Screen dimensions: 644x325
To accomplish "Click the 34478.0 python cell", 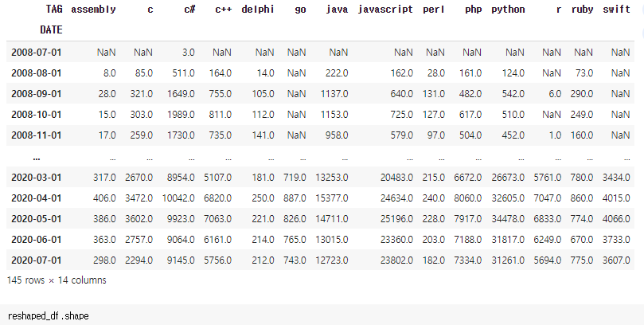I will pos(508,219).
